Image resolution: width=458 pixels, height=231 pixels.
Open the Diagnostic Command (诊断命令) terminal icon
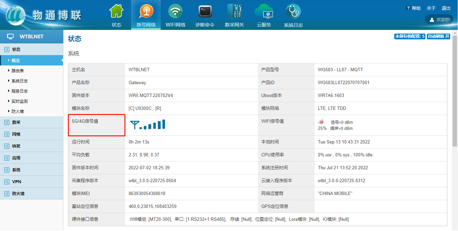(x=205, y=12)
